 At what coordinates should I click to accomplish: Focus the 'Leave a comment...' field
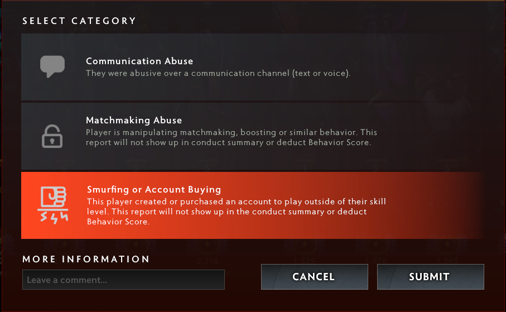coord(124,280)
